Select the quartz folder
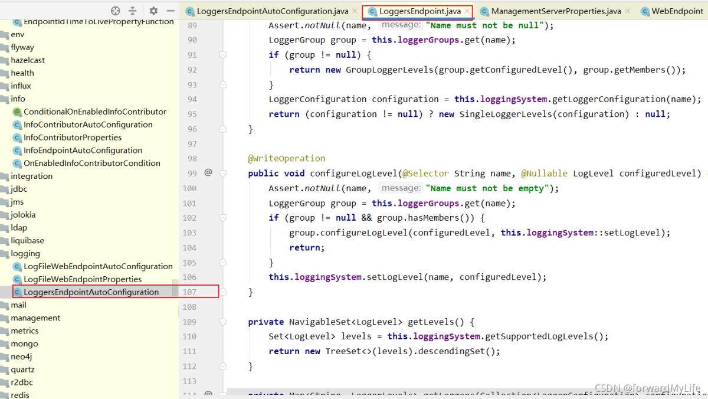708x399 pixels. 22,369
